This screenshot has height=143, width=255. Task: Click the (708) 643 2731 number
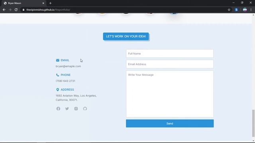[65, 81]
